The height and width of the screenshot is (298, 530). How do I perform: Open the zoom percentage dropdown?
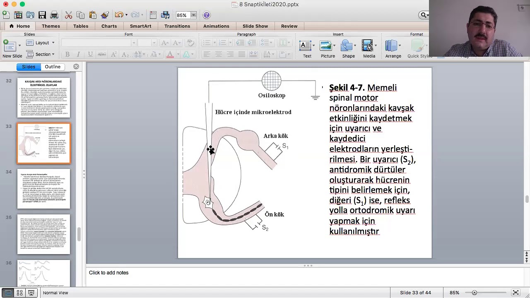point(193,15)
